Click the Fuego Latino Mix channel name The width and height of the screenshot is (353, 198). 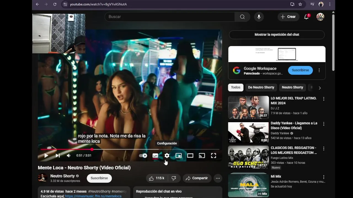pos(282,158)
